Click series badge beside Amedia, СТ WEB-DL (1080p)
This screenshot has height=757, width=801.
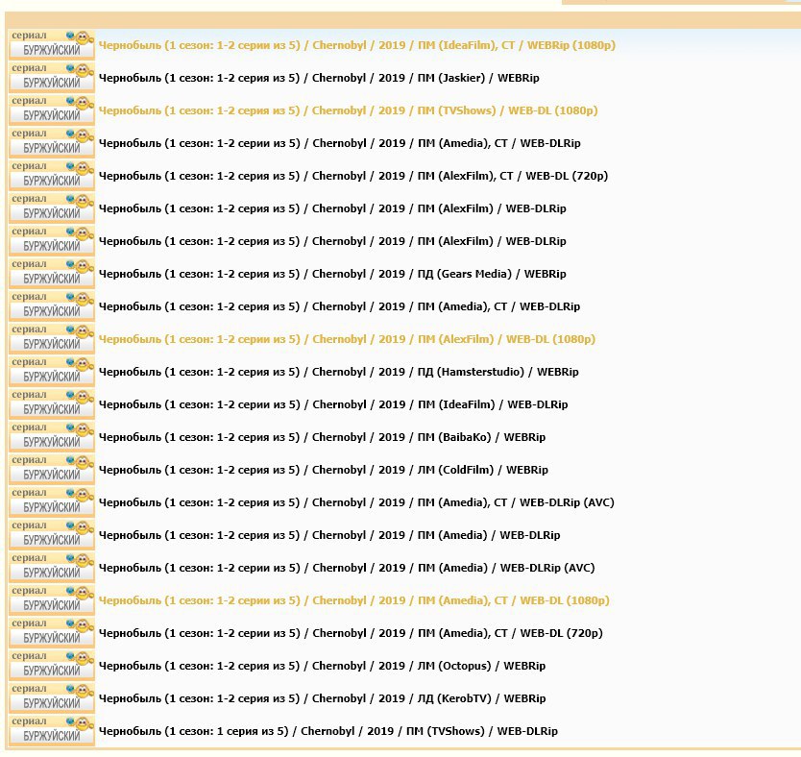[52, 600]
